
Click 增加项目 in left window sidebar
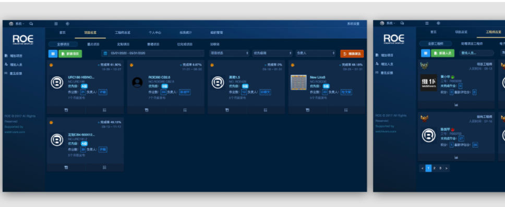tap(14, 56)
